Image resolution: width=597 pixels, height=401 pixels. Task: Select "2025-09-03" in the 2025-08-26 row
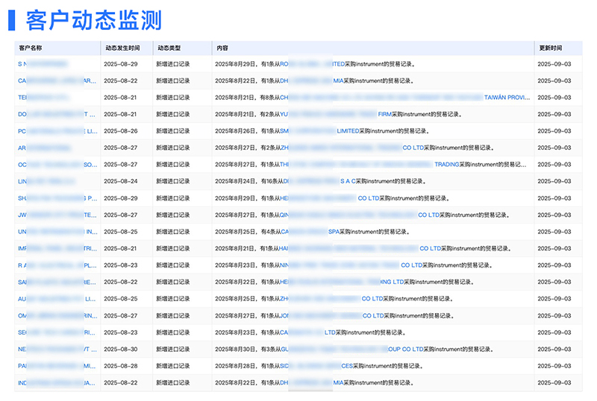(x=554, y=131)
